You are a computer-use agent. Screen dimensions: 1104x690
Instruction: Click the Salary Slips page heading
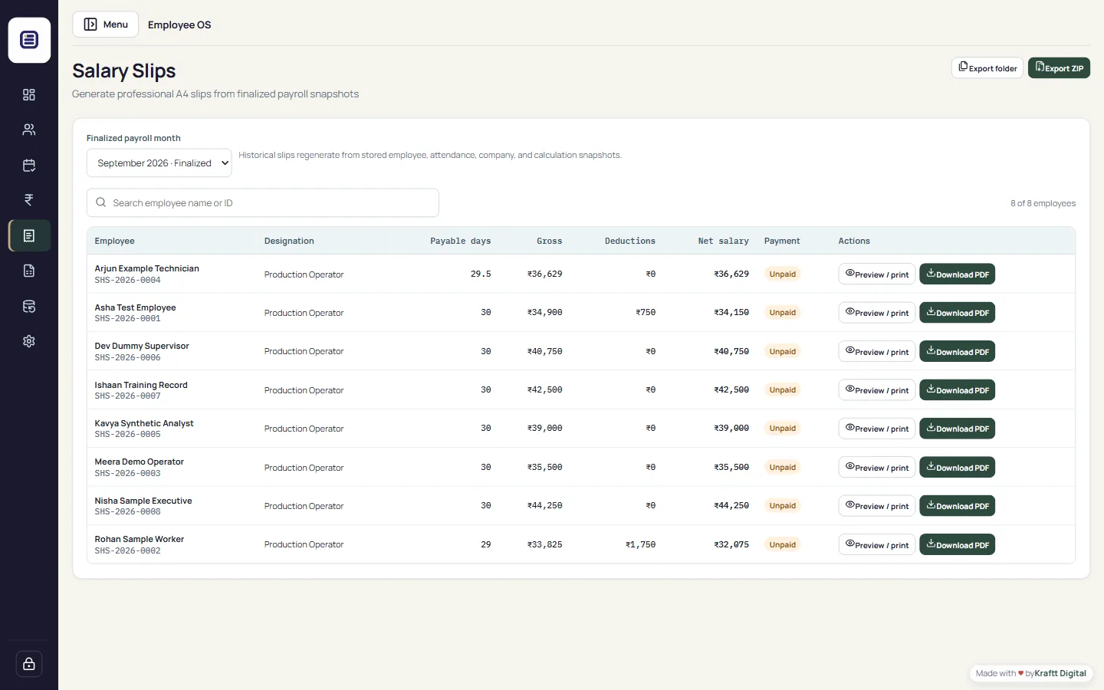(x=124, y=71)
